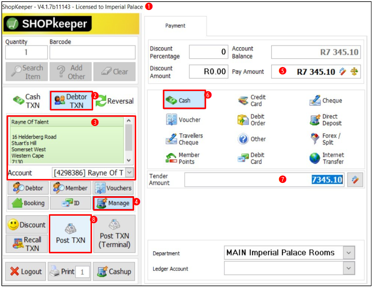The height and width of the screenshot is (288, 373).
Task: Recall a saved TXN
Action: (27, 244)
